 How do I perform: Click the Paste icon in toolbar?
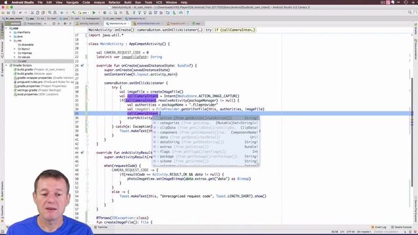click(43, 13)
